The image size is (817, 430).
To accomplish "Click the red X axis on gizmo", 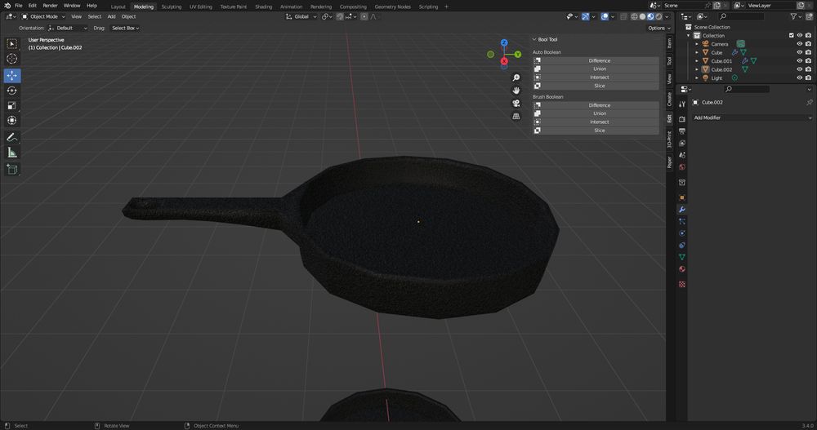I will coord(504,61).
